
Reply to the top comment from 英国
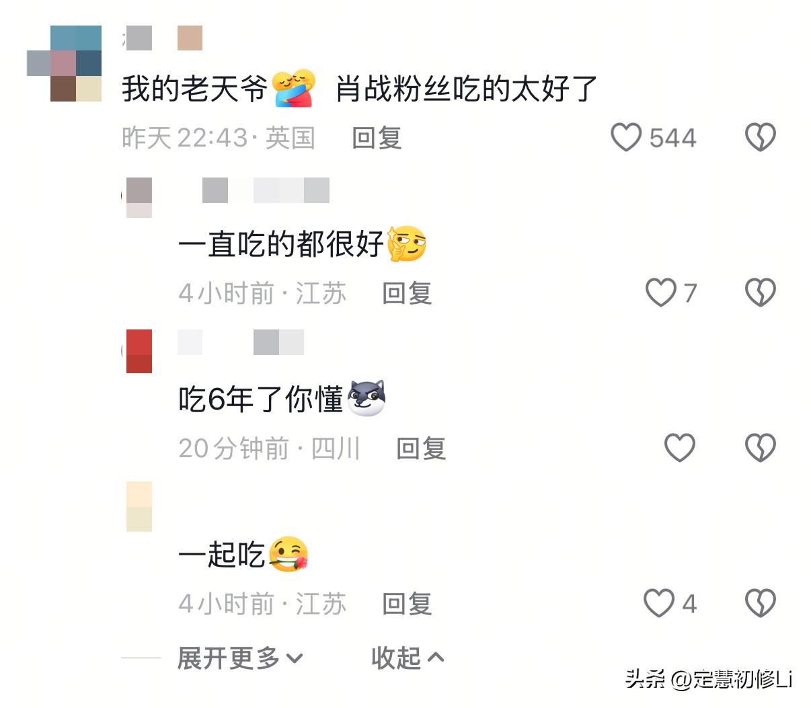point(377,138)
